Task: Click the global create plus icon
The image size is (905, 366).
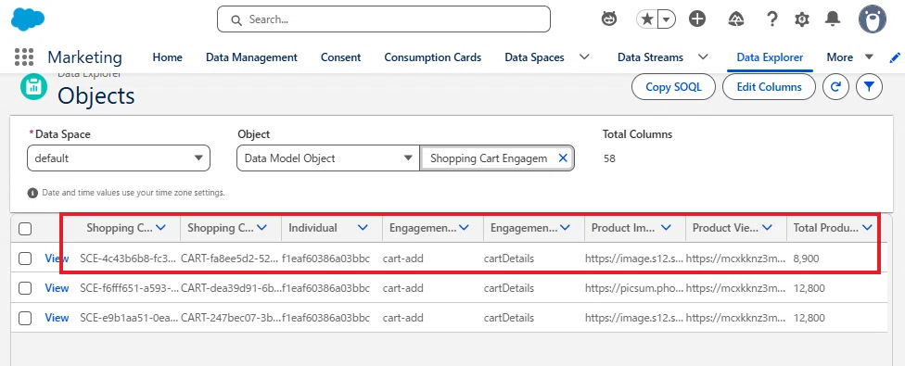Action: click(697, 19)
